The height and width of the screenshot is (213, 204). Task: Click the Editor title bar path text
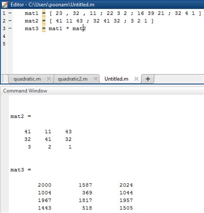tap(62, 5)
